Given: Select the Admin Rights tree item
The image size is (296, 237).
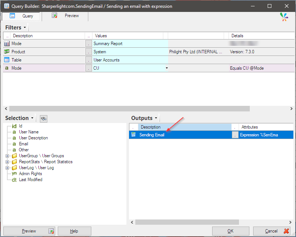Looking at the screenshot, I should click(x=31, y=174).
